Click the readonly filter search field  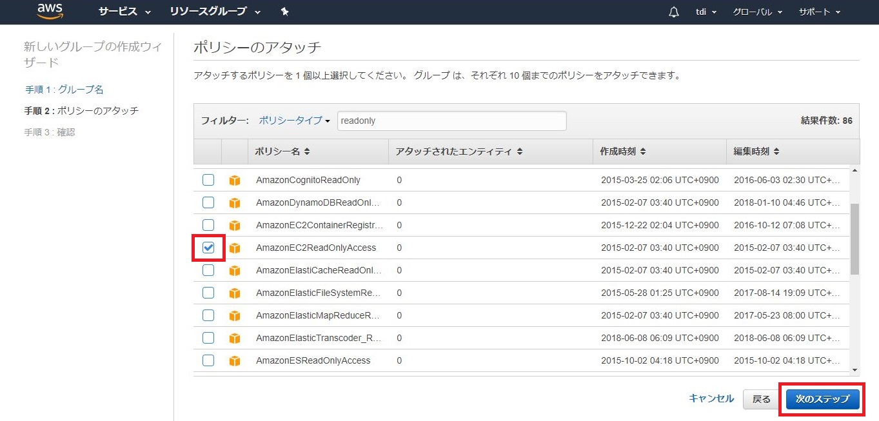pyautogui.click(x=451, y=121)
